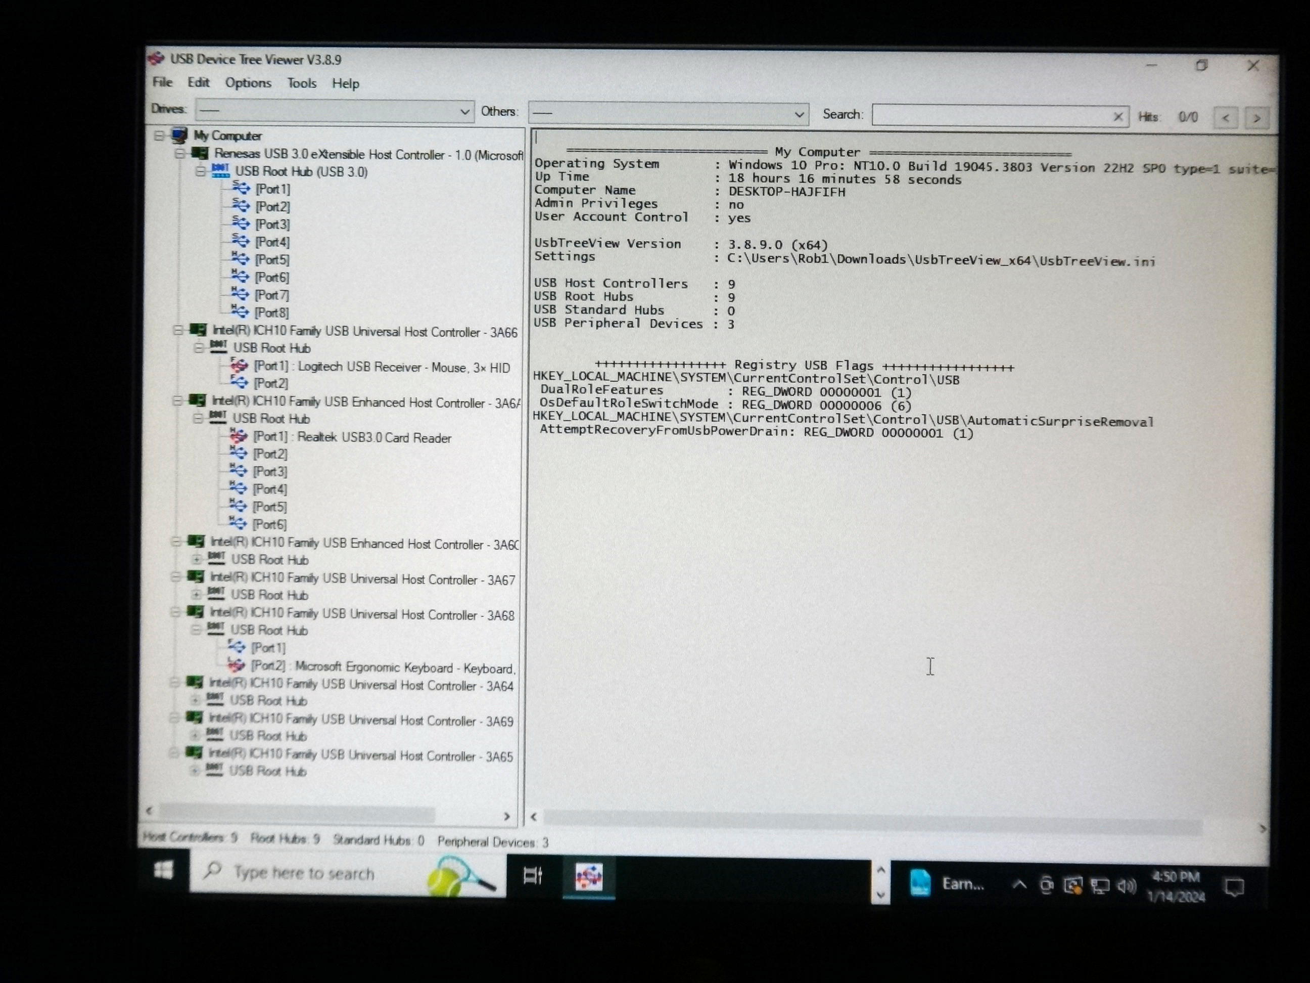
Task: Collapse the USB Root Hub (USB 3.0) node
Action: tap(200, 171)
